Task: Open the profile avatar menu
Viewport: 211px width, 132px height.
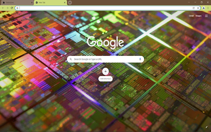Action: tap(204, 8)
